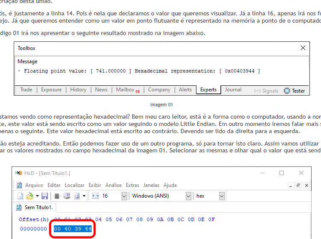Click the Open disk image icon in HxD
This screenshot has height=239, width=321.
point(77,196)
